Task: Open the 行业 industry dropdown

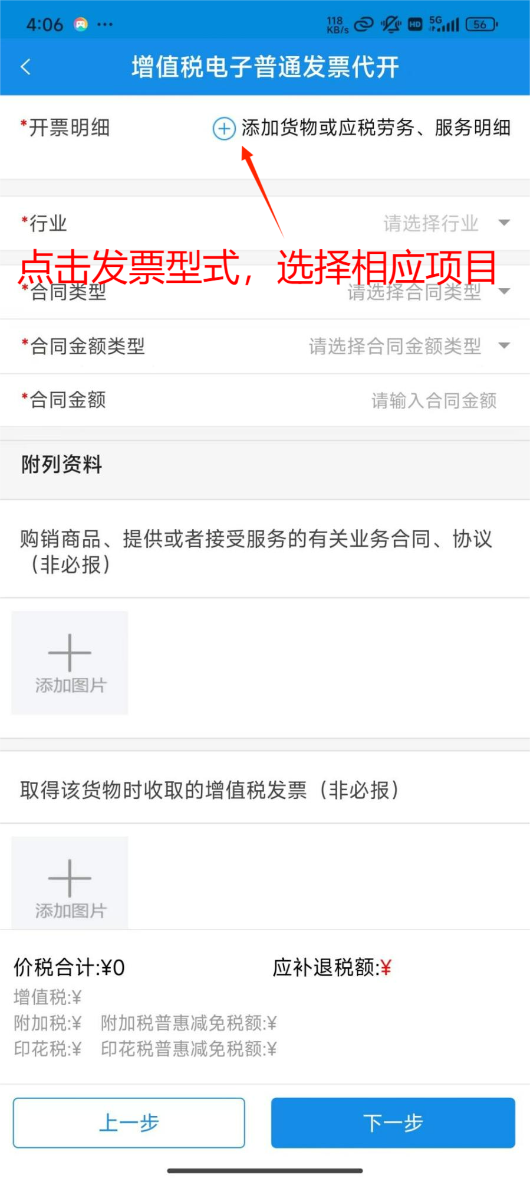Action: click(x=265, y=223)
